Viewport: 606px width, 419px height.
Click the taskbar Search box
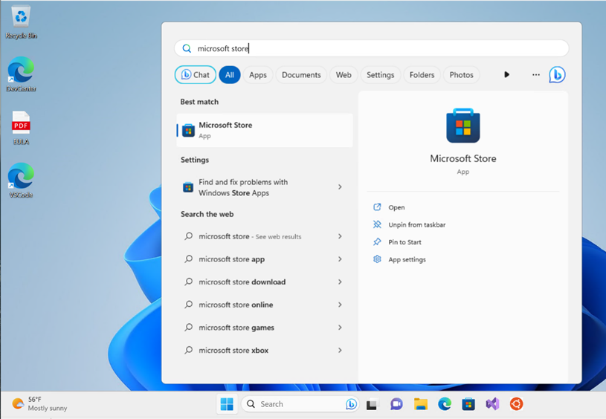coord(300,404)
